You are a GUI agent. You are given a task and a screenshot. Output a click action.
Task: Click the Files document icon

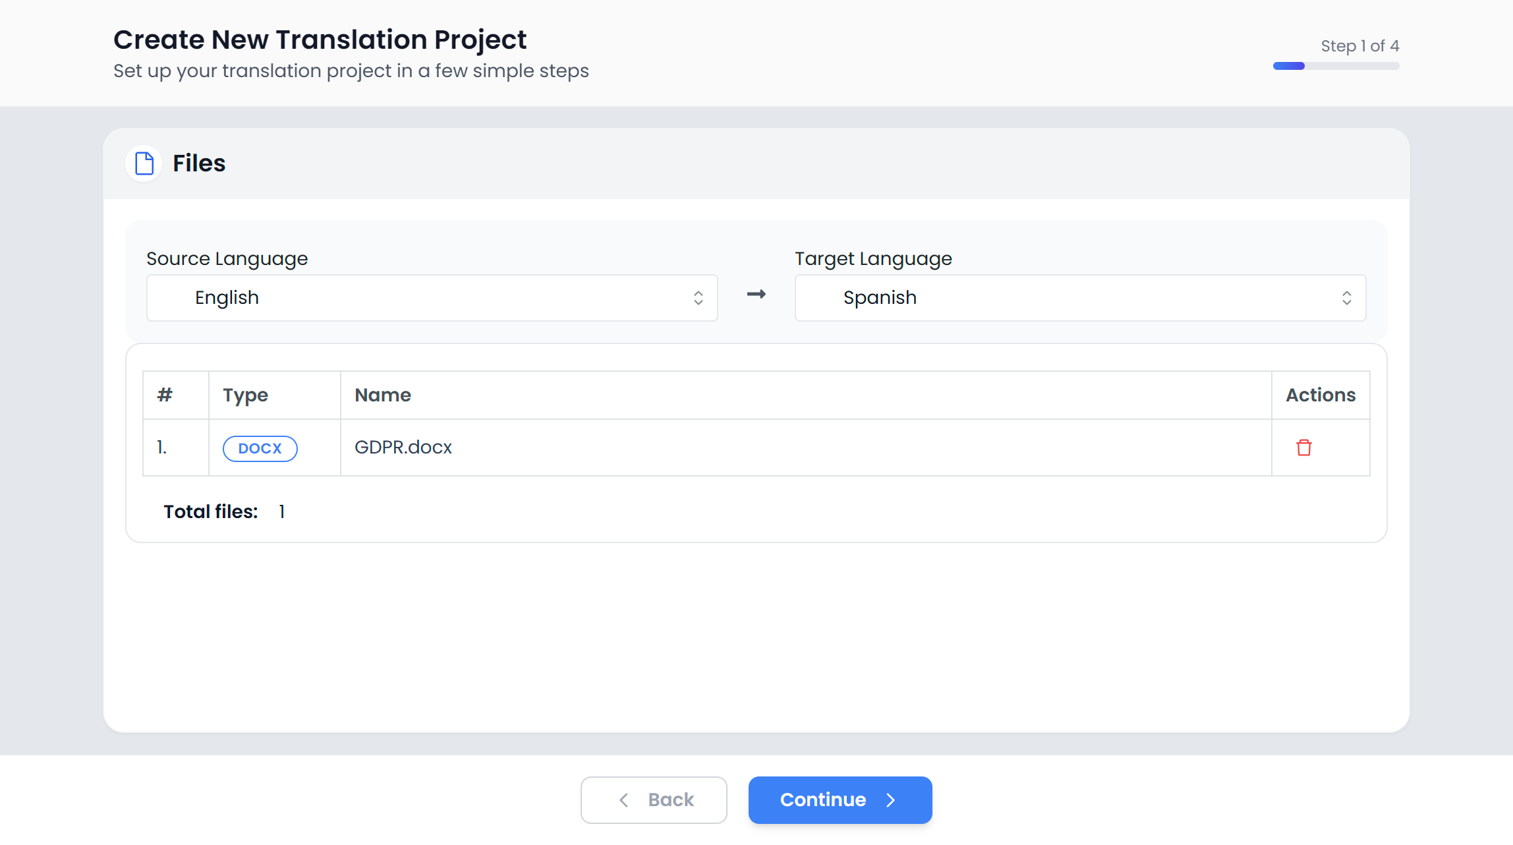[x=143, y=163]
